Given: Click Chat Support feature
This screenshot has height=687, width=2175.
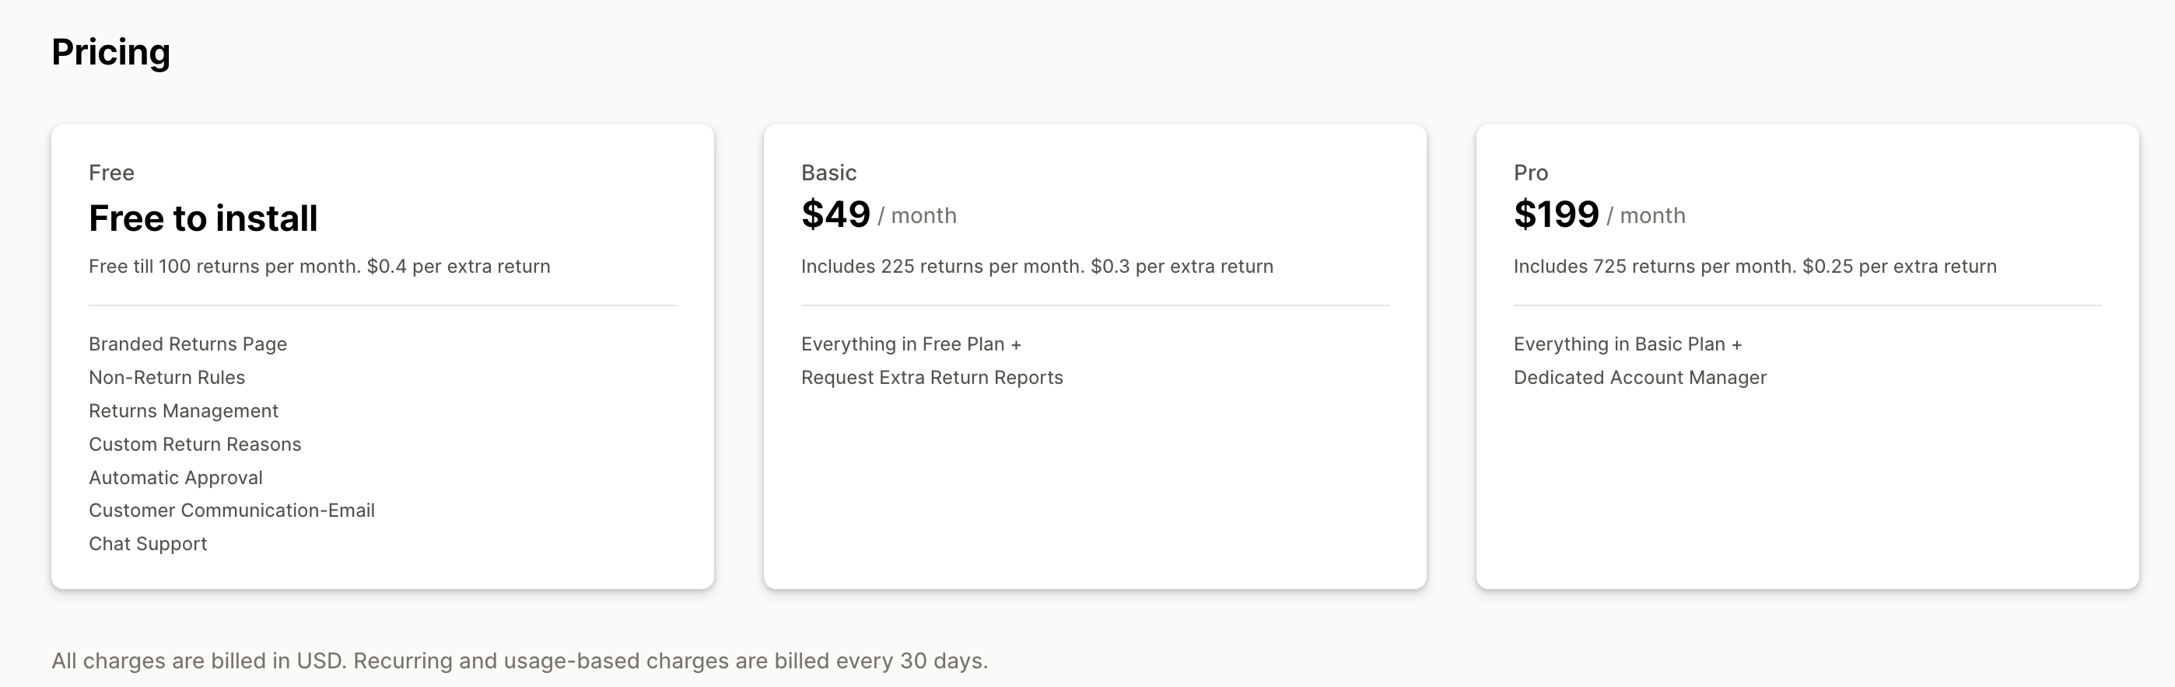Looking at the screenshot, I should click(x=148, y=544).
